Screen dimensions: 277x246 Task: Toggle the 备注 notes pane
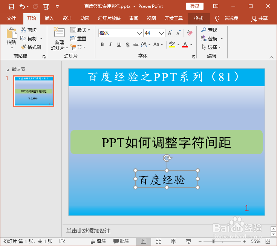click(x=98, y=241)
